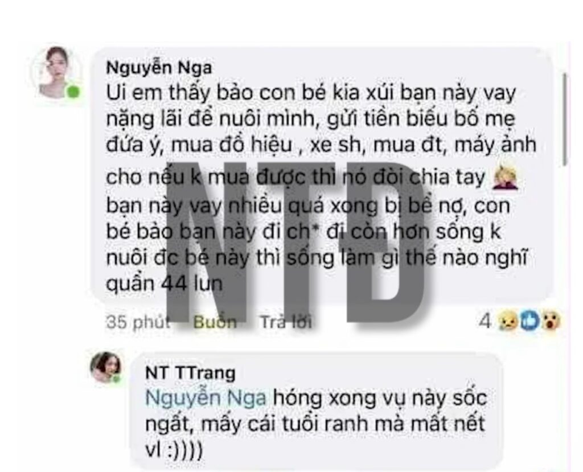Click the Buồn reaction button
This screenshot has height=472, width=583.
215,322
